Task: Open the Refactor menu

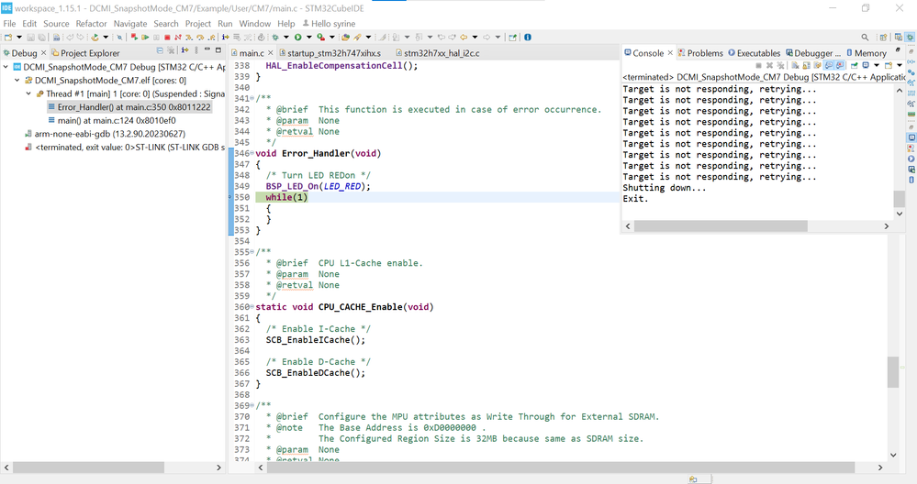Action: (91, 24)
